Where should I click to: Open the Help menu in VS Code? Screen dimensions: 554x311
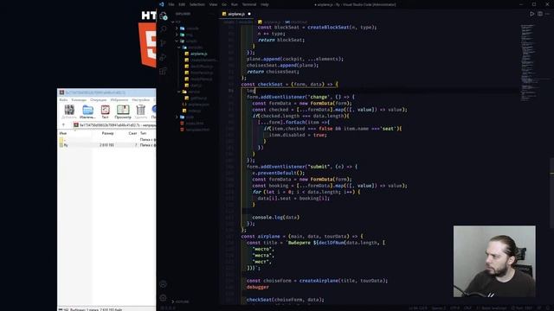(x=265, y=4)
